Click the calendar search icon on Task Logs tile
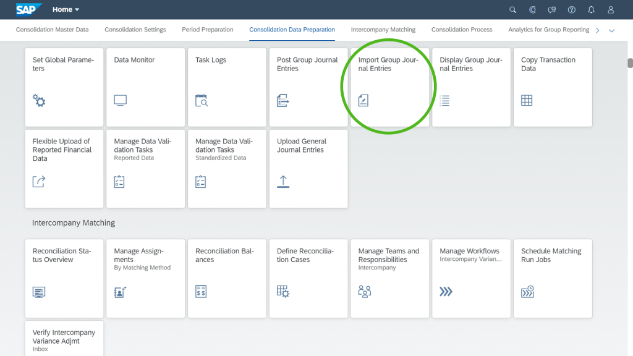 point(202,100)
